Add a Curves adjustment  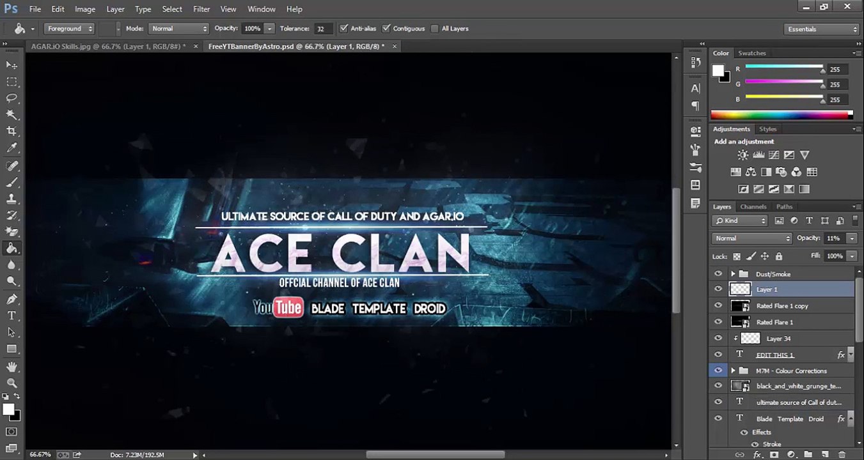774,155
